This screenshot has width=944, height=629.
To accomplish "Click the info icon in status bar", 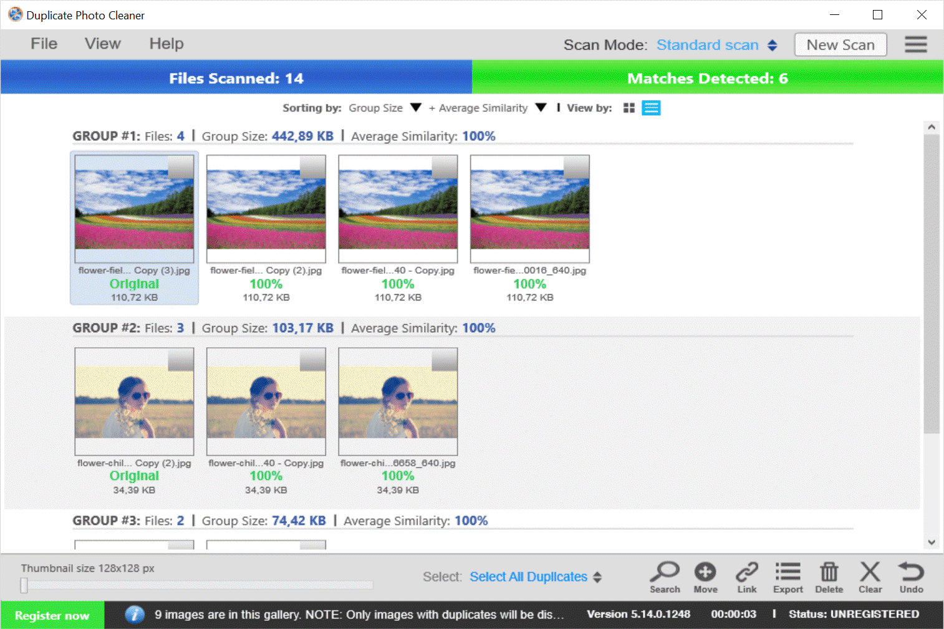I will (135, 615).
